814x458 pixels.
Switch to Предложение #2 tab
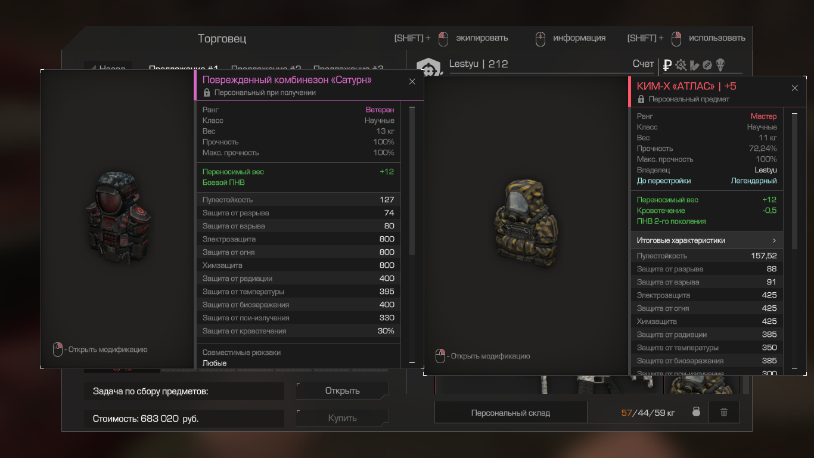coord(266,69)
